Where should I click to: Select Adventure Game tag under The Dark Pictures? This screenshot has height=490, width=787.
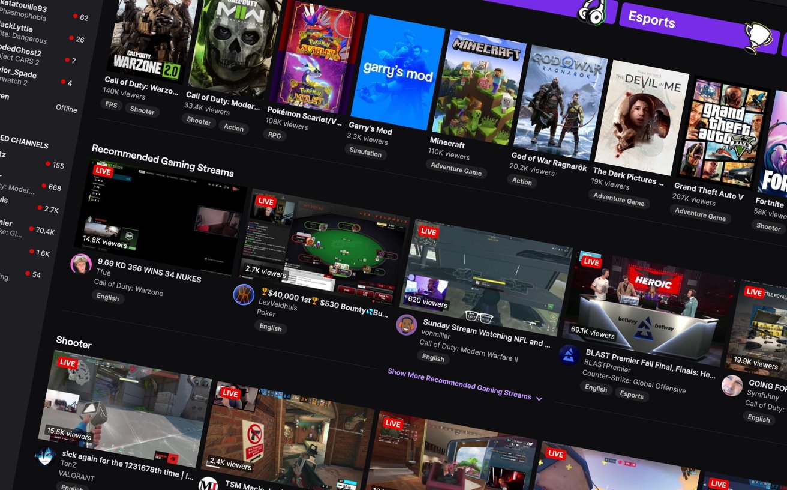[x=618, y=199]
